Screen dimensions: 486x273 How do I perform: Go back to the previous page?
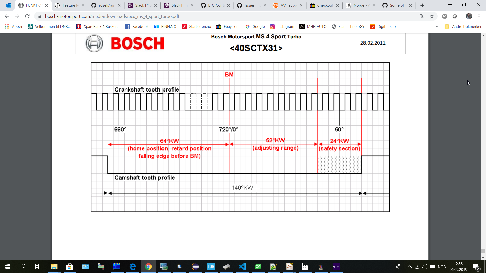click(x=7, y=16)
